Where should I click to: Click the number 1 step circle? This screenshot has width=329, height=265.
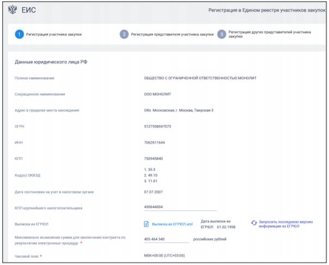click(19, 34)
